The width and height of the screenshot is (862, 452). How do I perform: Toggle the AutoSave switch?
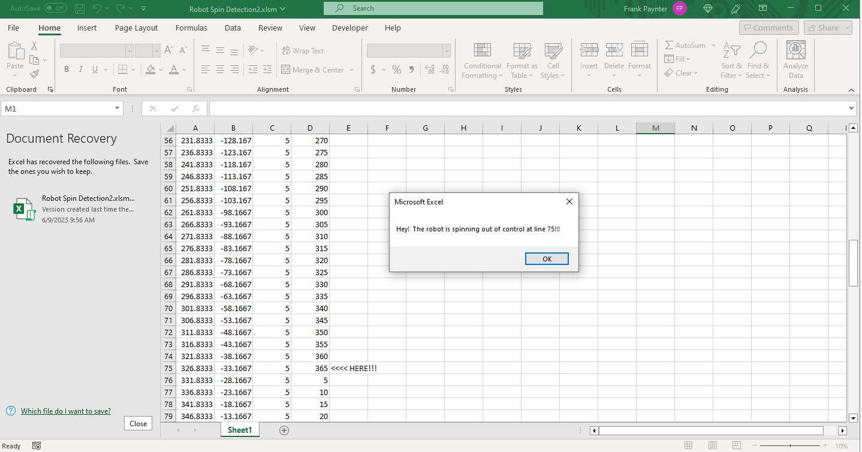coord(56,8)
